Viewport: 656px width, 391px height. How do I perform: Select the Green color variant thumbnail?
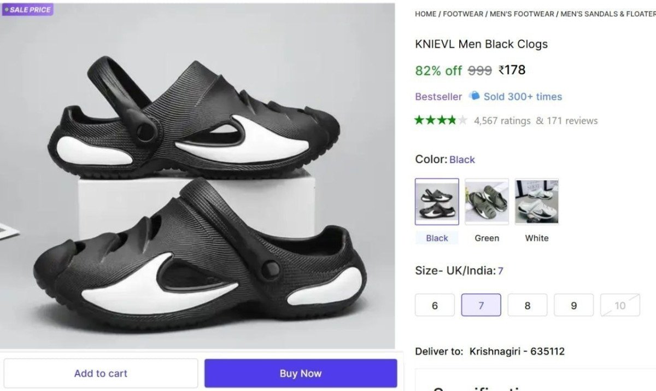click(x=486, y=201)
